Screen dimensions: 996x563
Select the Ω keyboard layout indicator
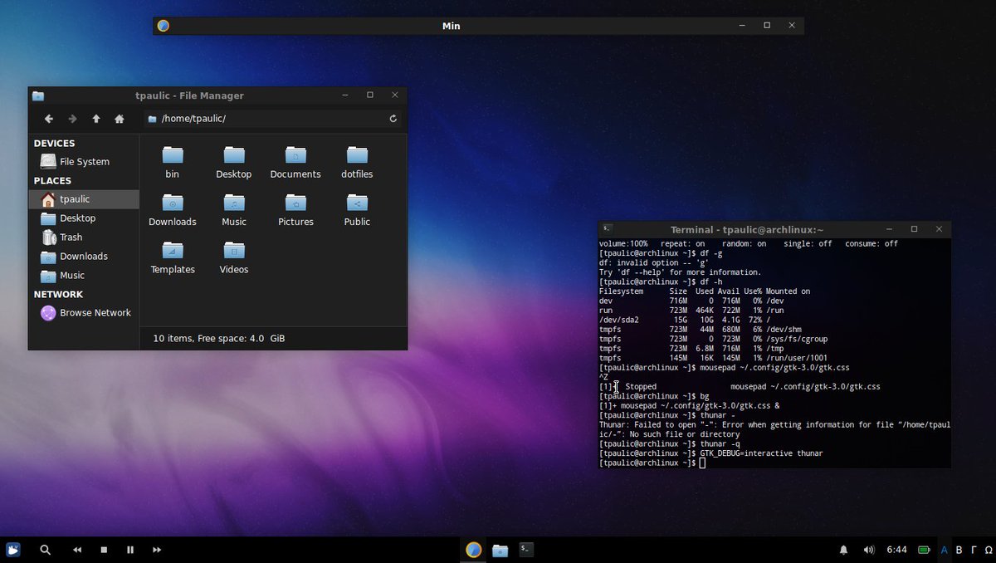coord(988,550)
